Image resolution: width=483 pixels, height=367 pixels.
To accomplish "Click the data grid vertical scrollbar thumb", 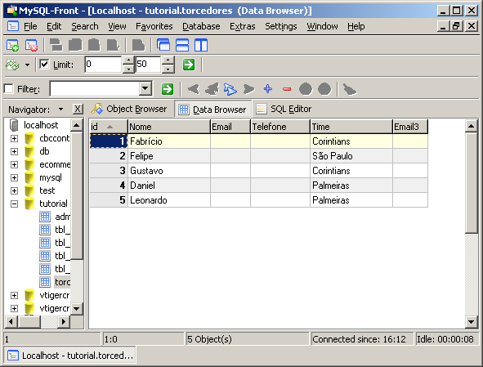I will (x=472, y=182).
